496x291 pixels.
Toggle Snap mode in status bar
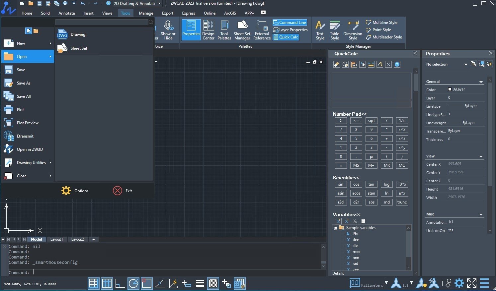[93, 283]
